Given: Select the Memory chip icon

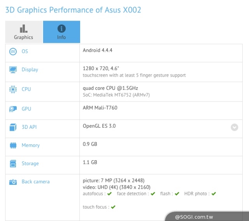Looking at the screenshot, I should pos(13,146).
